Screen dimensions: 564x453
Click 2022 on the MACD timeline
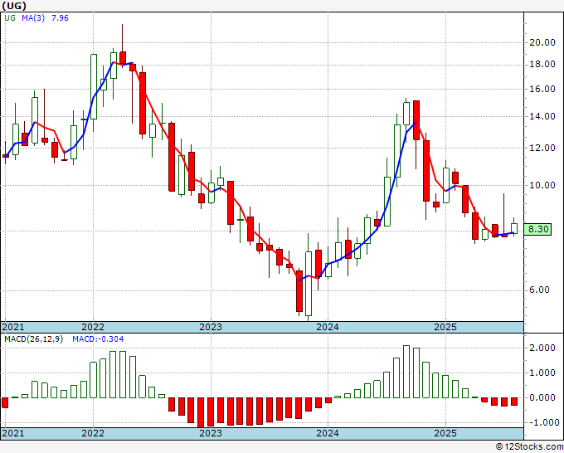coord(93,433)
